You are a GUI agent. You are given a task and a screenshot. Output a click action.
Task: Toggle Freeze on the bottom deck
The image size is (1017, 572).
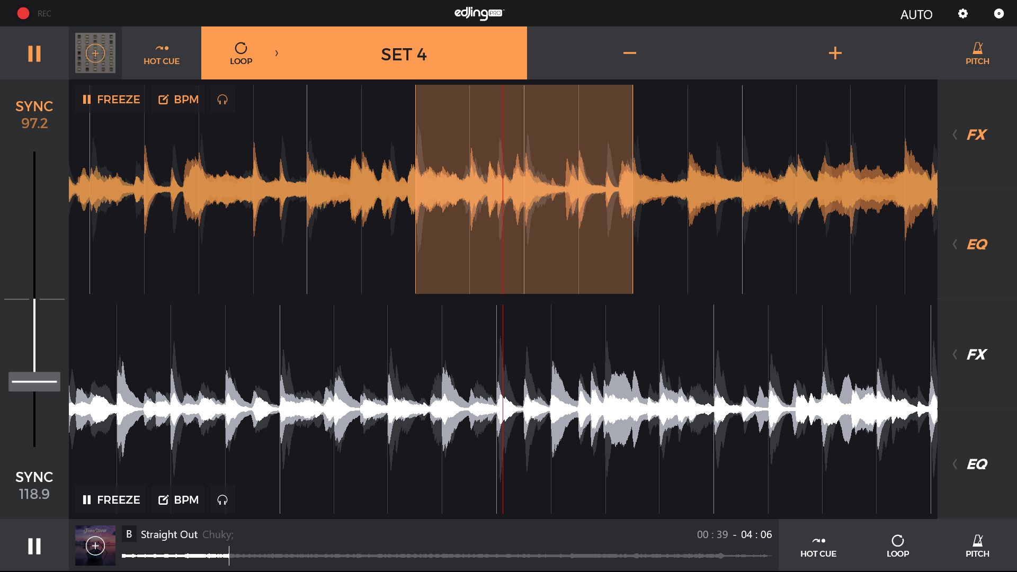(x=110, y=499)
